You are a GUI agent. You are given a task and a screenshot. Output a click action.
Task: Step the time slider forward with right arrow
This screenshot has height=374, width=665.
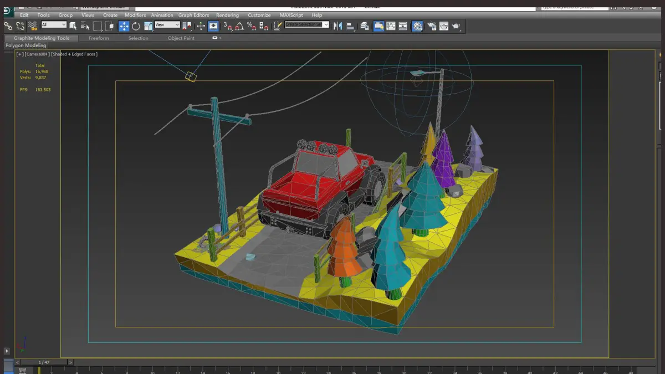click(x=71, y=362)
